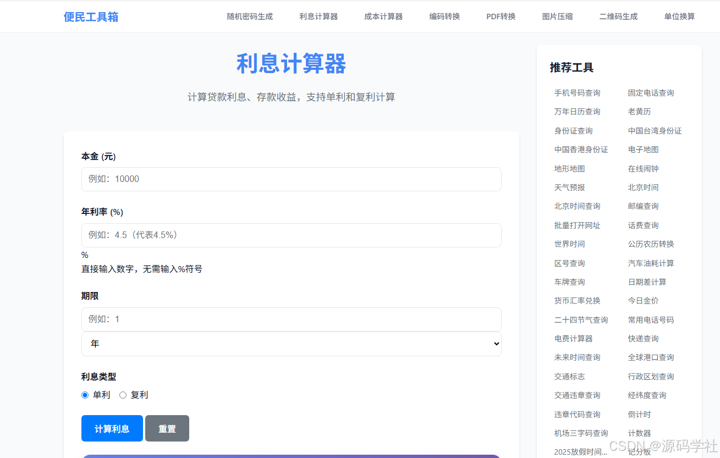Open the 天气预报 tool link
Image resolution: width=720 pixels, height=458 pixels.
point(569,187)
